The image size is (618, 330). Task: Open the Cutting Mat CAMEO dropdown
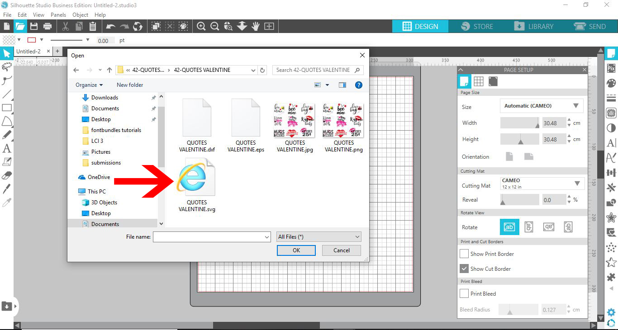(577, 183)
